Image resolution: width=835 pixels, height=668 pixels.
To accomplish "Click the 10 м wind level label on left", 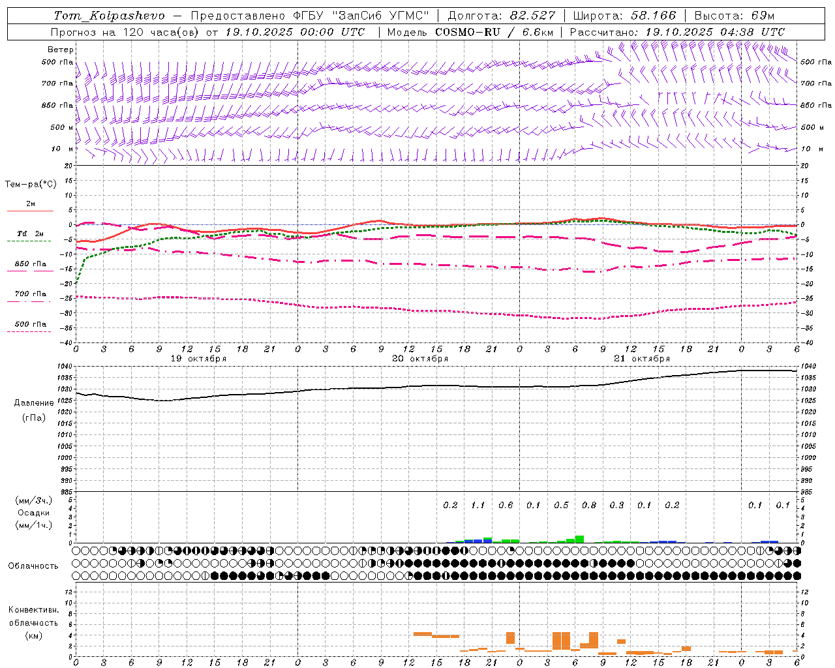I will 63,149.
